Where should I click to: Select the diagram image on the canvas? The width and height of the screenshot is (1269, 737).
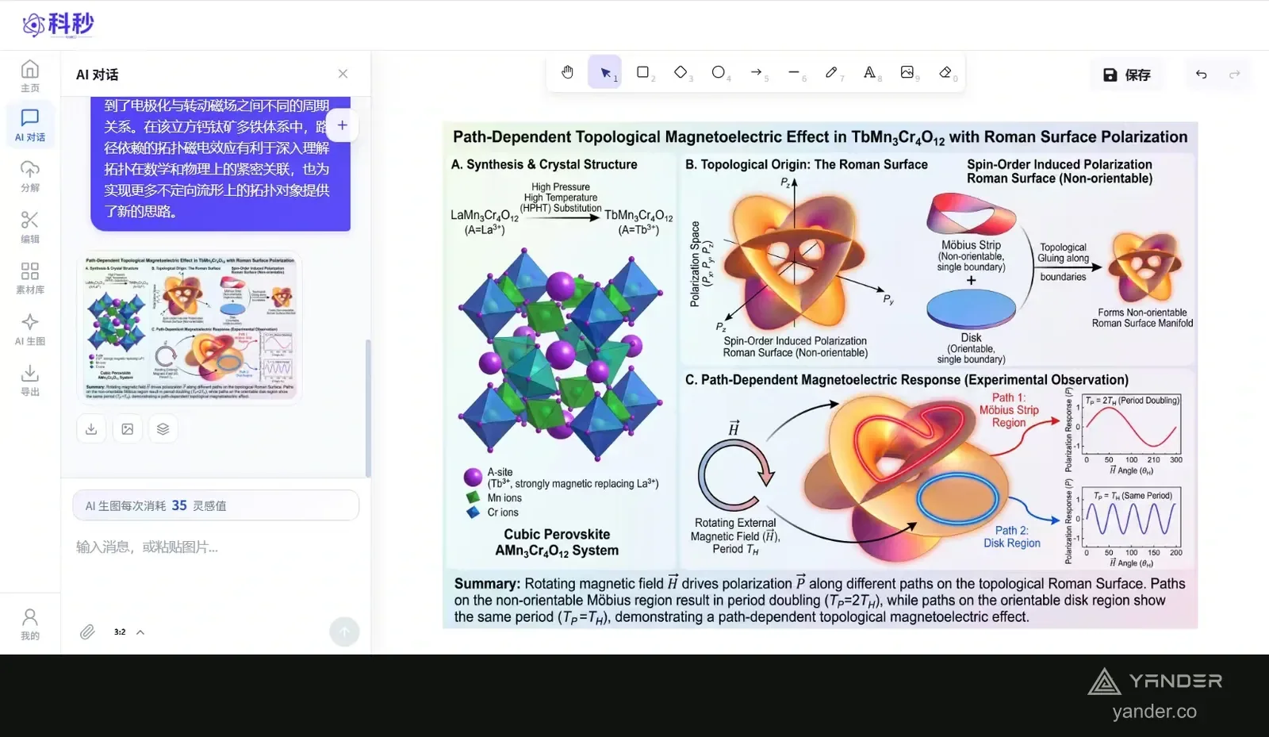pos(820,375)
